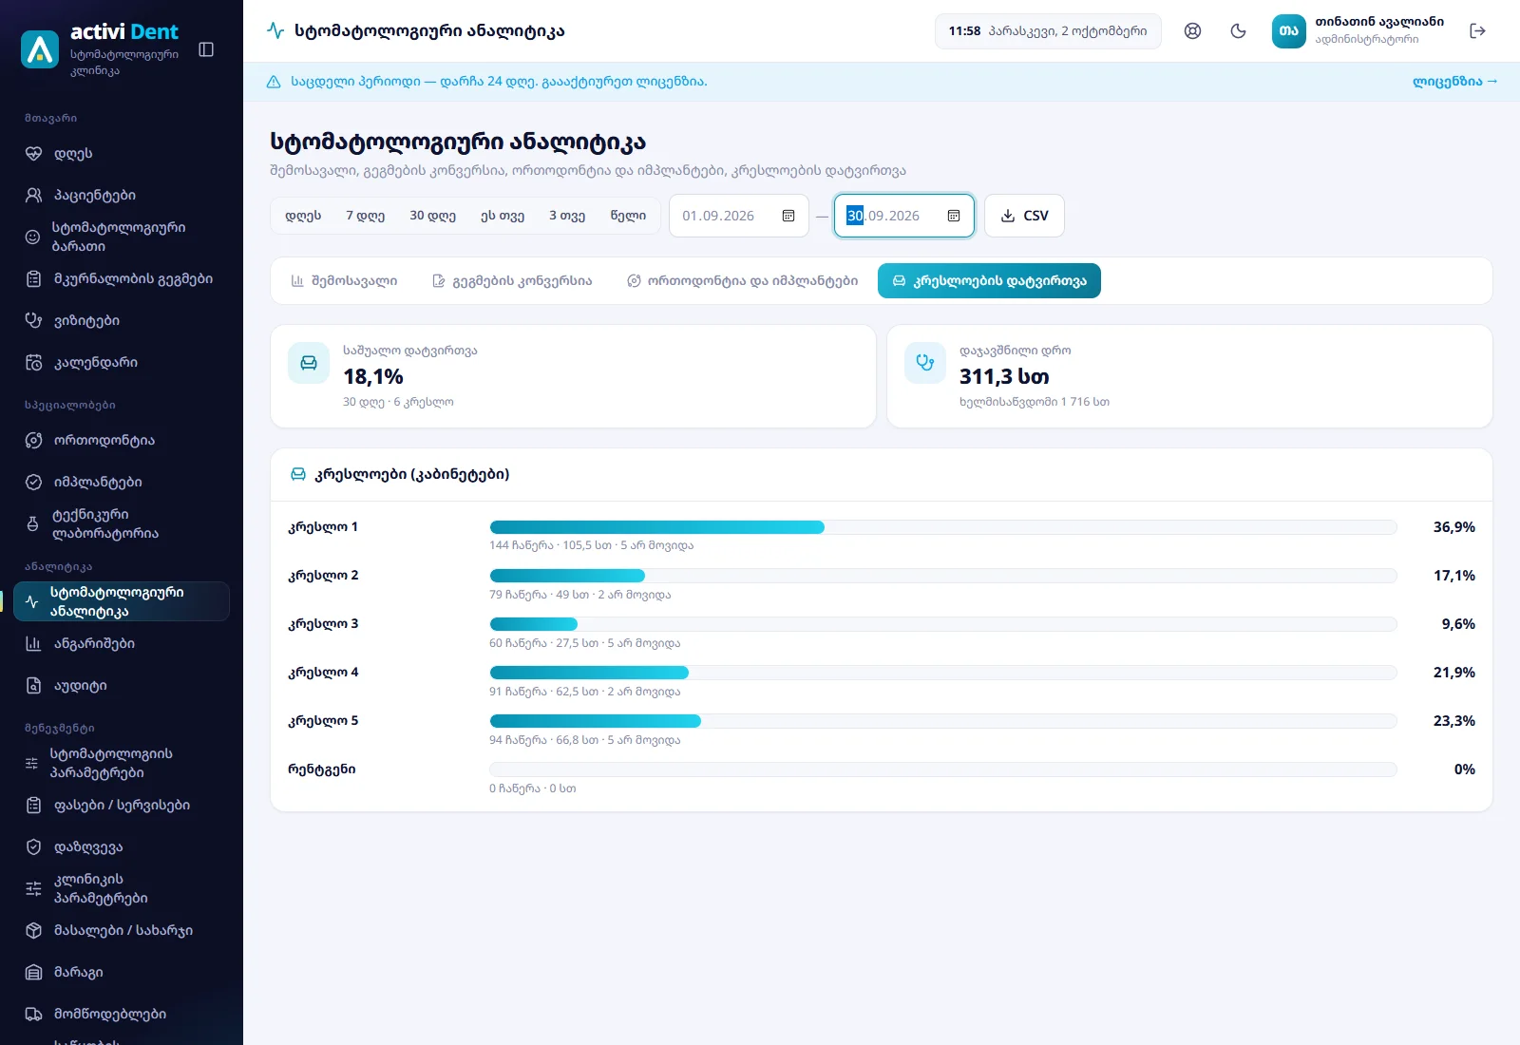
Task: Open calendar picker on 01.09.2026 start date
Action: pos(788,216)
